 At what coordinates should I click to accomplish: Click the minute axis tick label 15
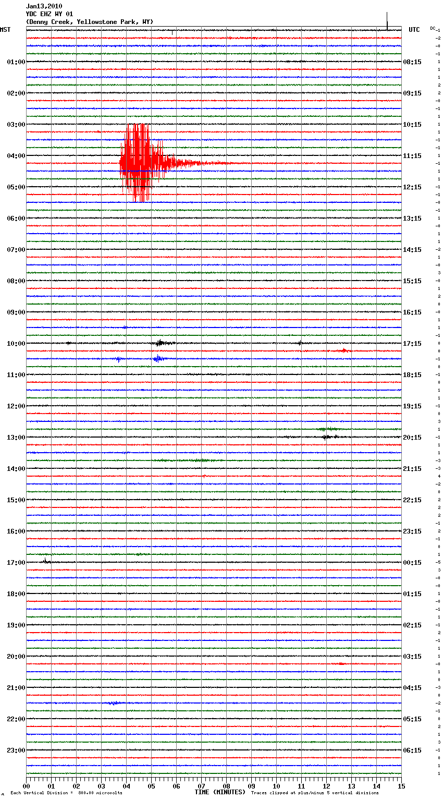(401, 786)
